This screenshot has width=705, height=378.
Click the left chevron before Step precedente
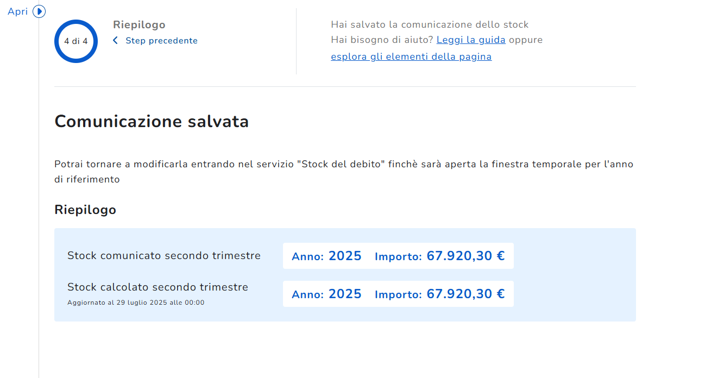coord(115,41)
